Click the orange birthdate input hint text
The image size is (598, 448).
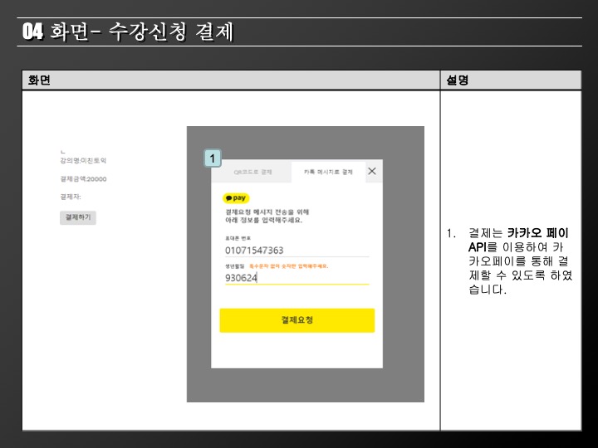coord(289,266)
